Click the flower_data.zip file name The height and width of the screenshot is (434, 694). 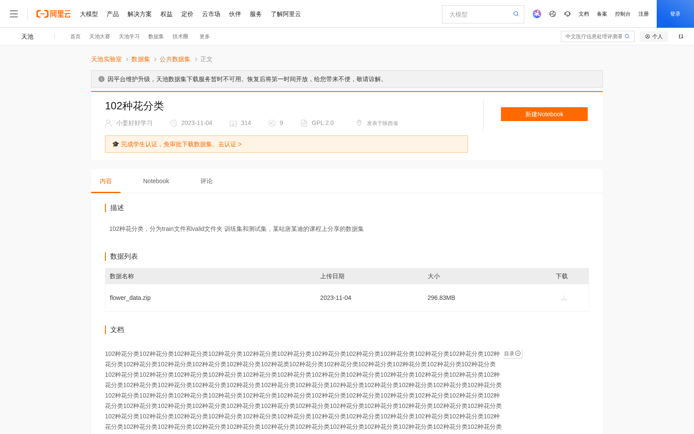[x=130, y=298]
